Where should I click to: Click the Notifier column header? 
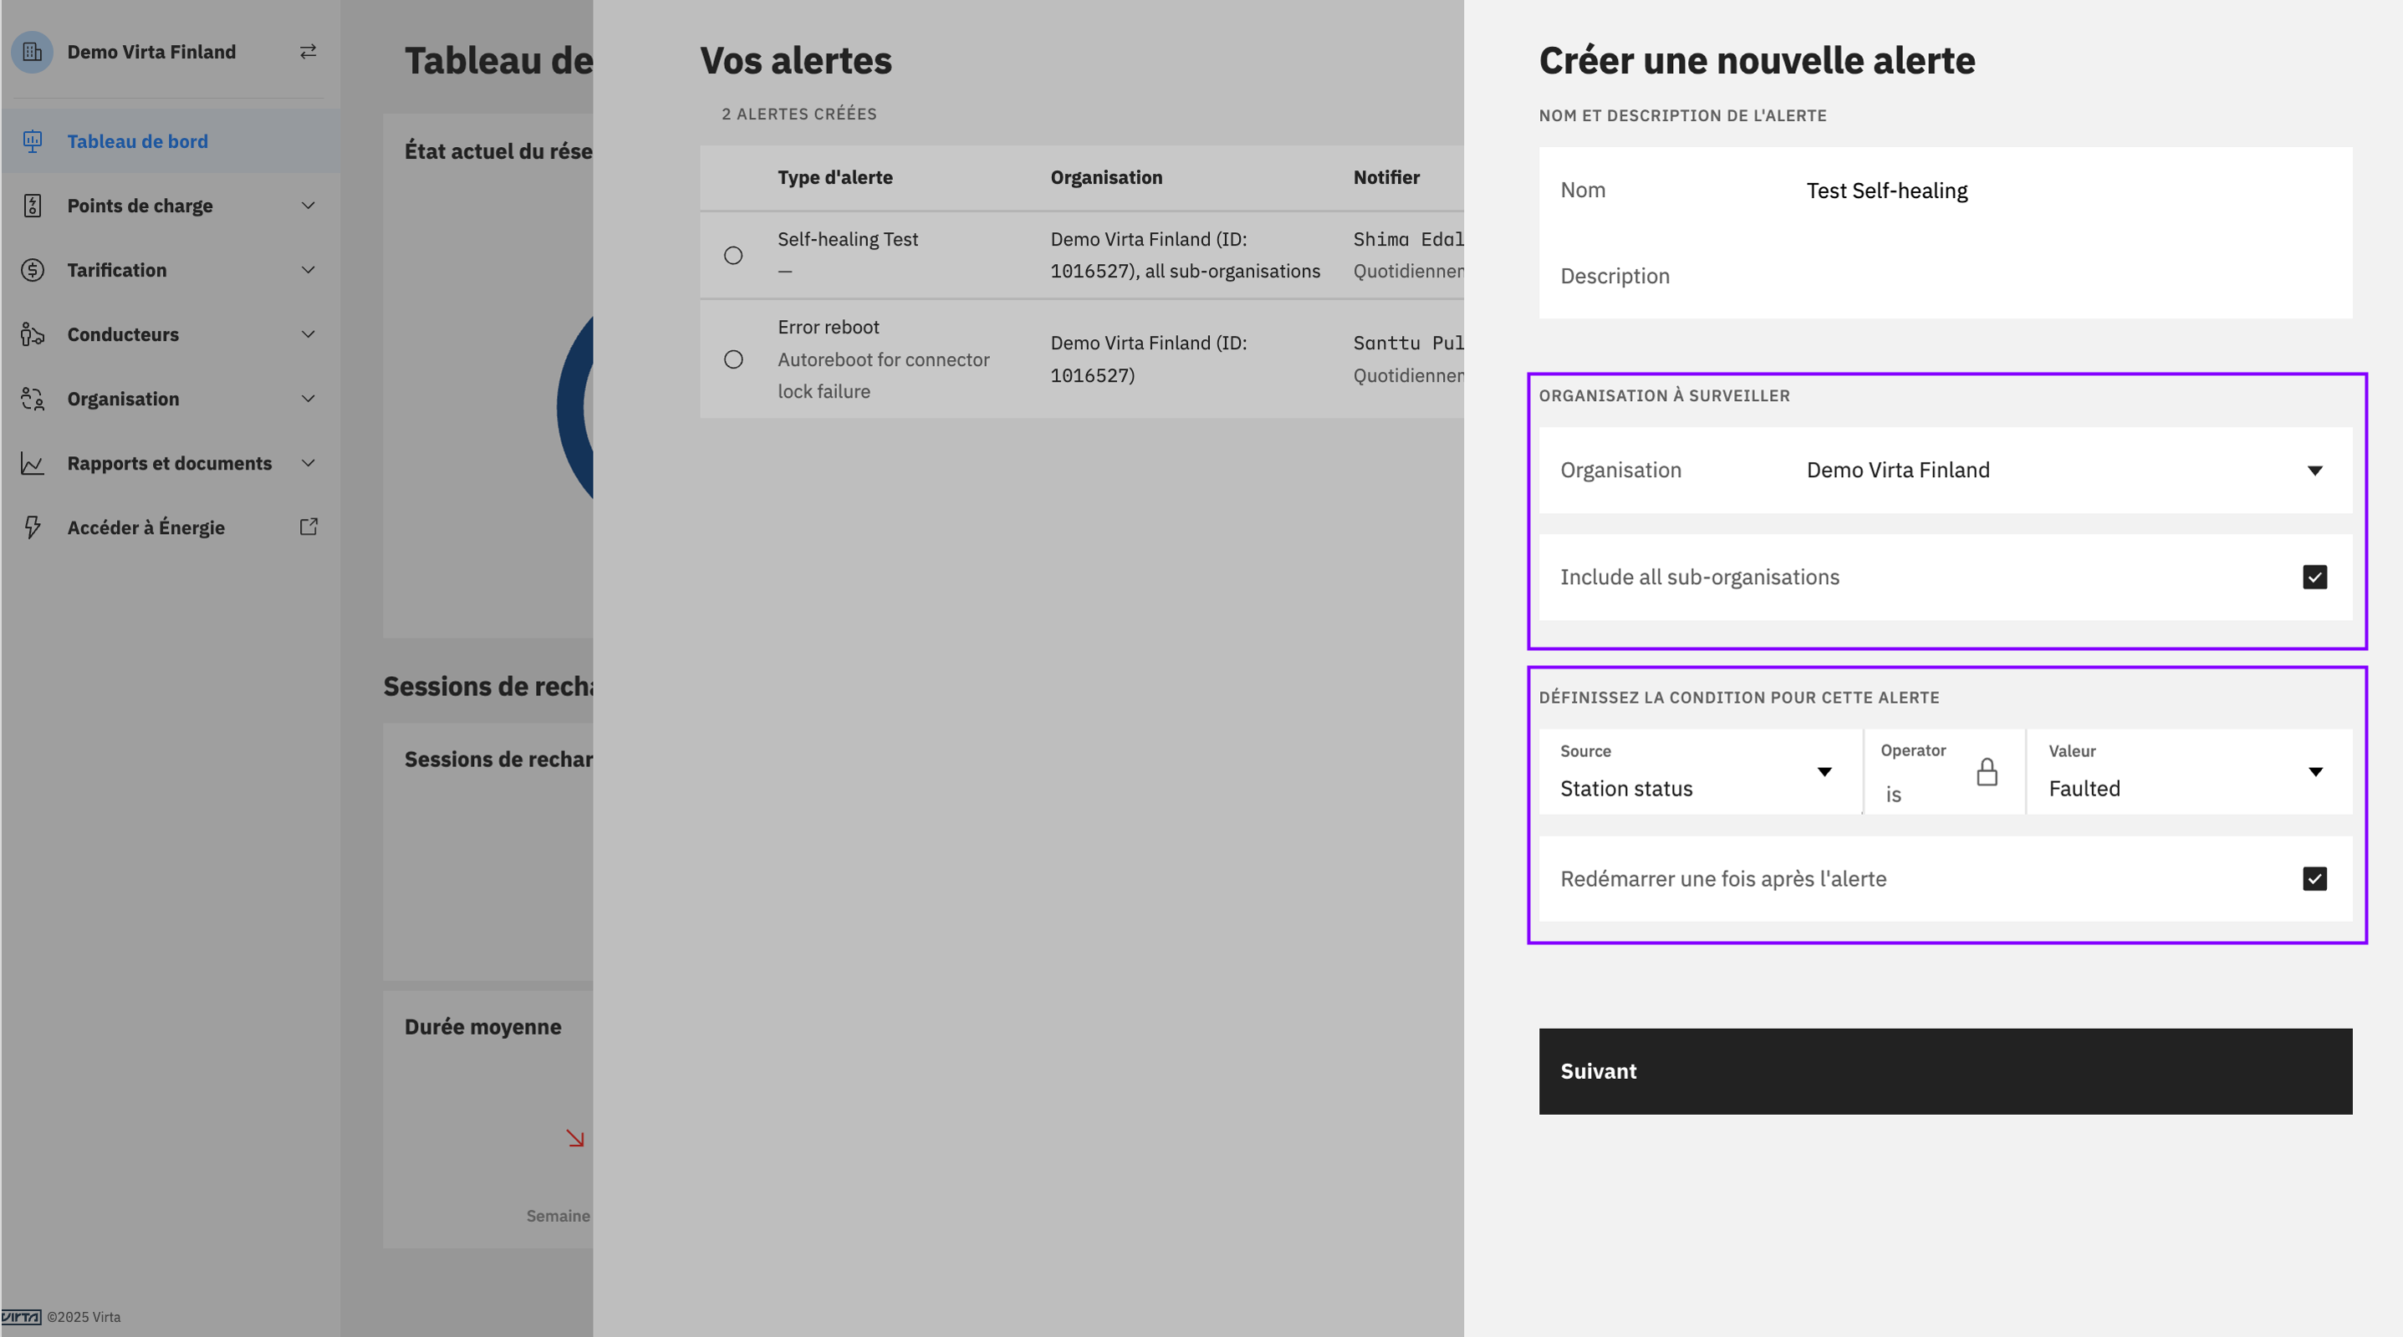[1386, 177]
